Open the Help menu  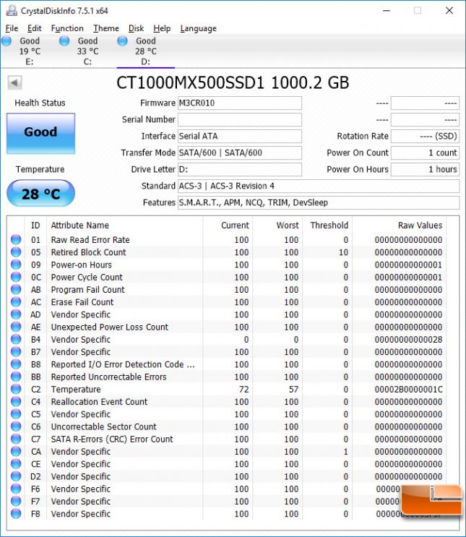click(x=162, y=28)
